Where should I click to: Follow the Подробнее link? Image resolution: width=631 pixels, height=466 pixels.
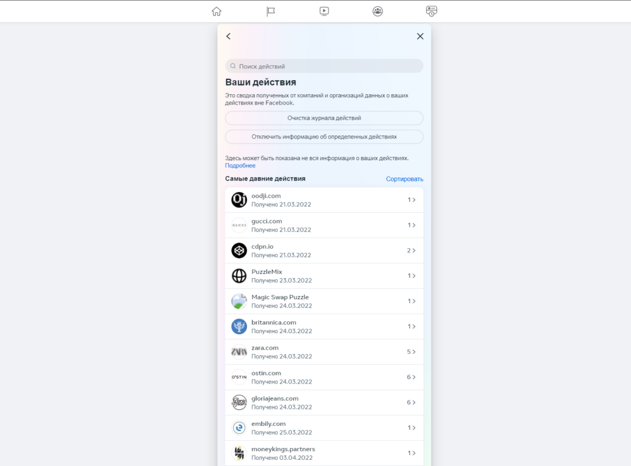(240, 166)
